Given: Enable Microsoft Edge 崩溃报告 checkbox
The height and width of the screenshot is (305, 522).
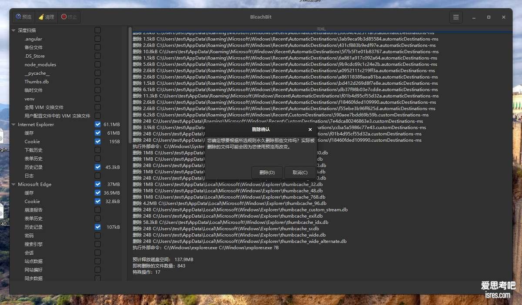Looking at the screenshot, I should (97, 210).
